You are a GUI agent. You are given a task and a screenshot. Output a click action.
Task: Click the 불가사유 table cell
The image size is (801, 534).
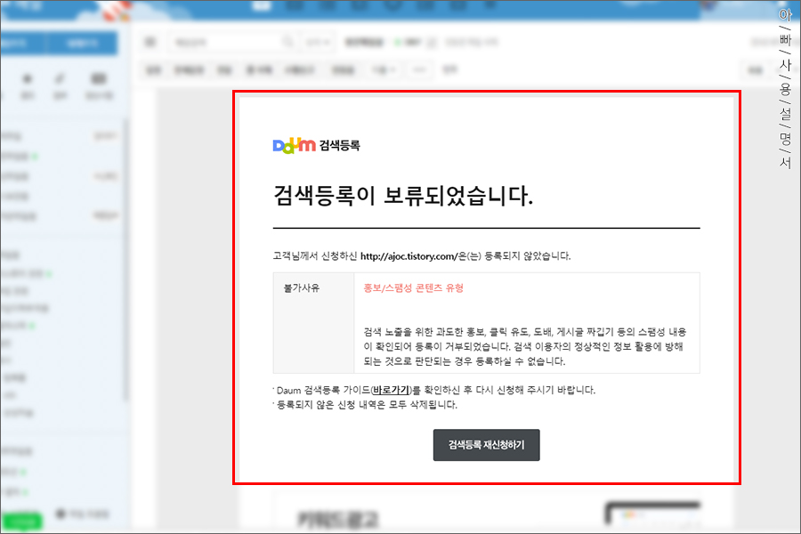(x=313, y=323)
